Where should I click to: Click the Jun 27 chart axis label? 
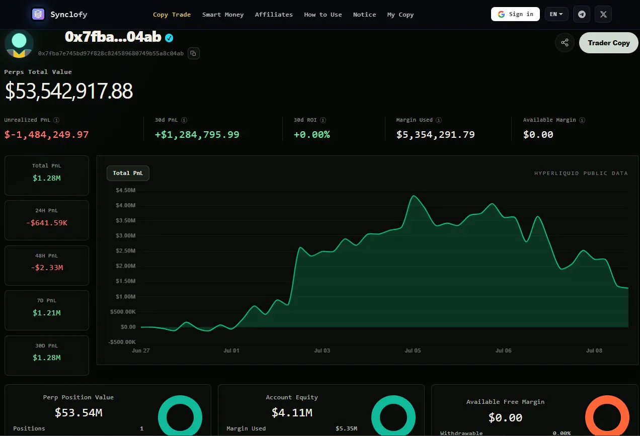(x=140, y=351)
